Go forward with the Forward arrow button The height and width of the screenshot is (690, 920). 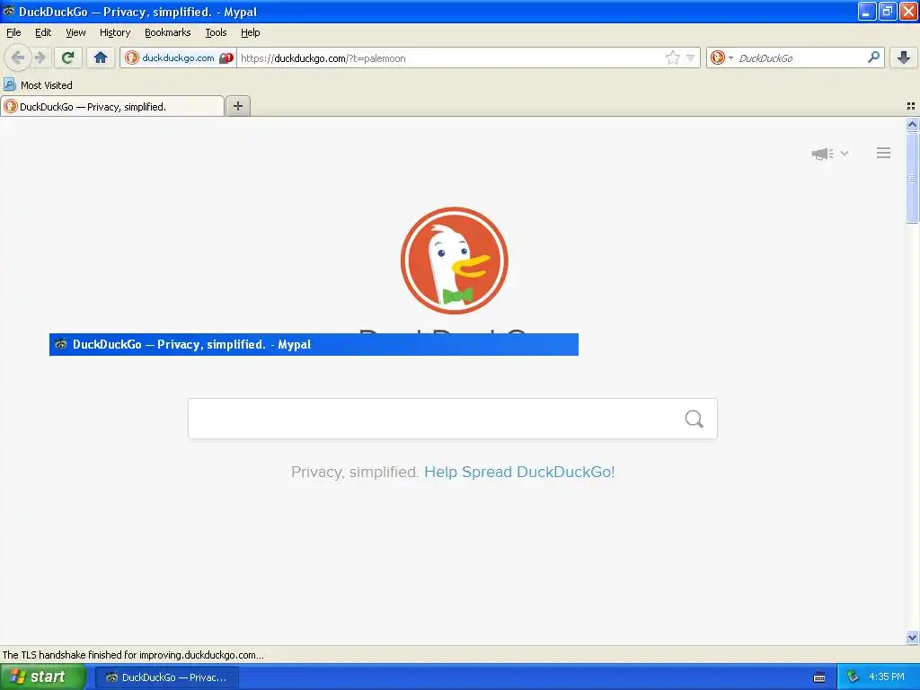point(40,57)
